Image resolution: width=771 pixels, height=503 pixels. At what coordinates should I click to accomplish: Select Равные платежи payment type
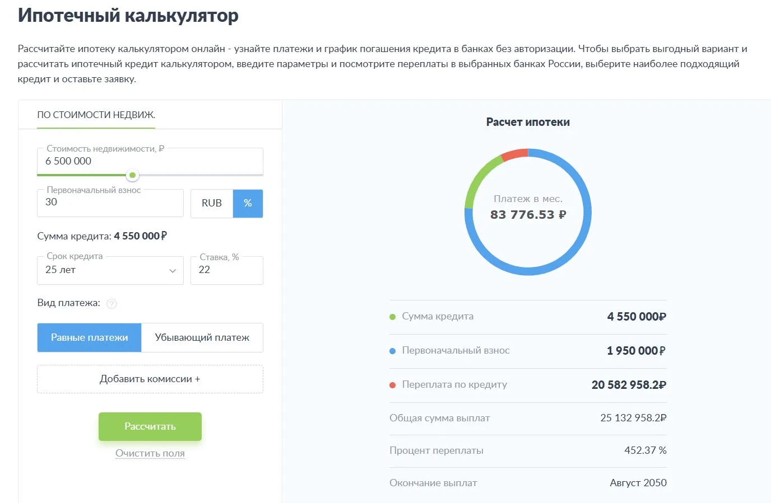tap(89, 337)
